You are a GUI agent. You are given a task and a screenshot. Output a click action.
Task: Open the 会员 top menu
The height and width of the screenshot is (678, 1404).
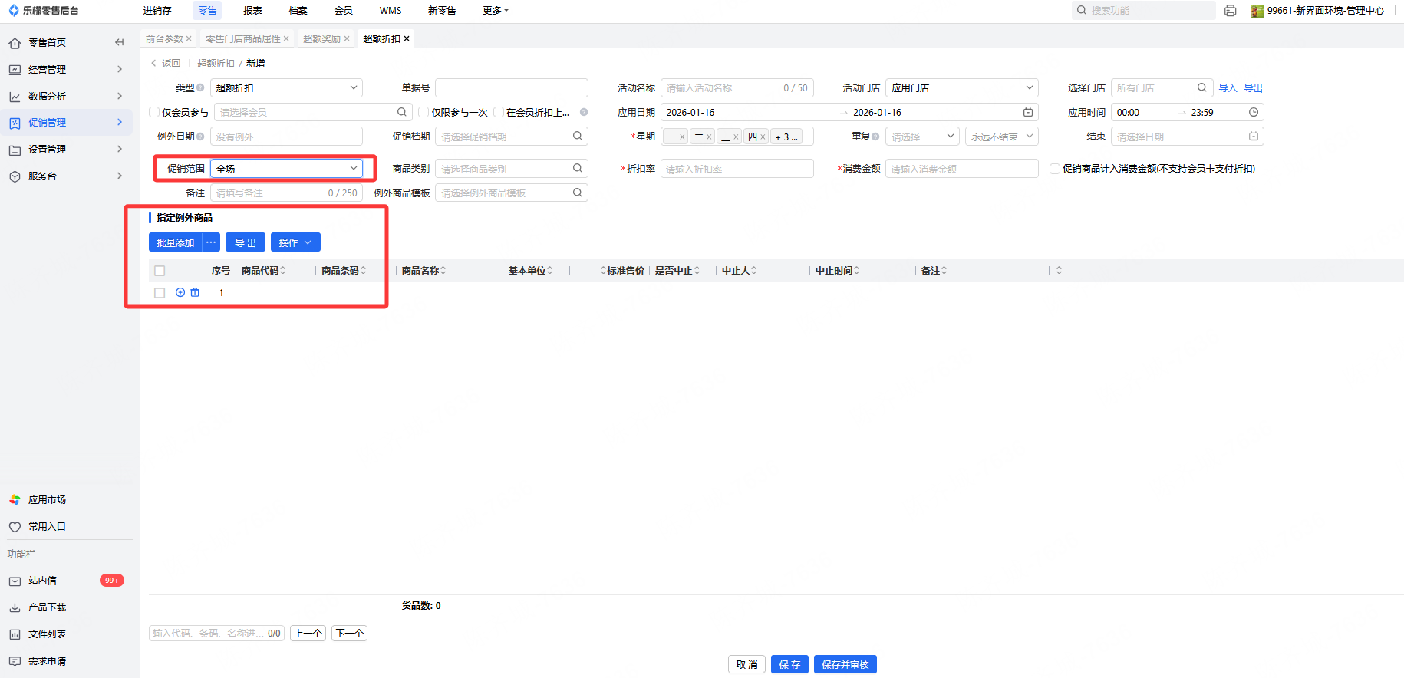[344, 11]
